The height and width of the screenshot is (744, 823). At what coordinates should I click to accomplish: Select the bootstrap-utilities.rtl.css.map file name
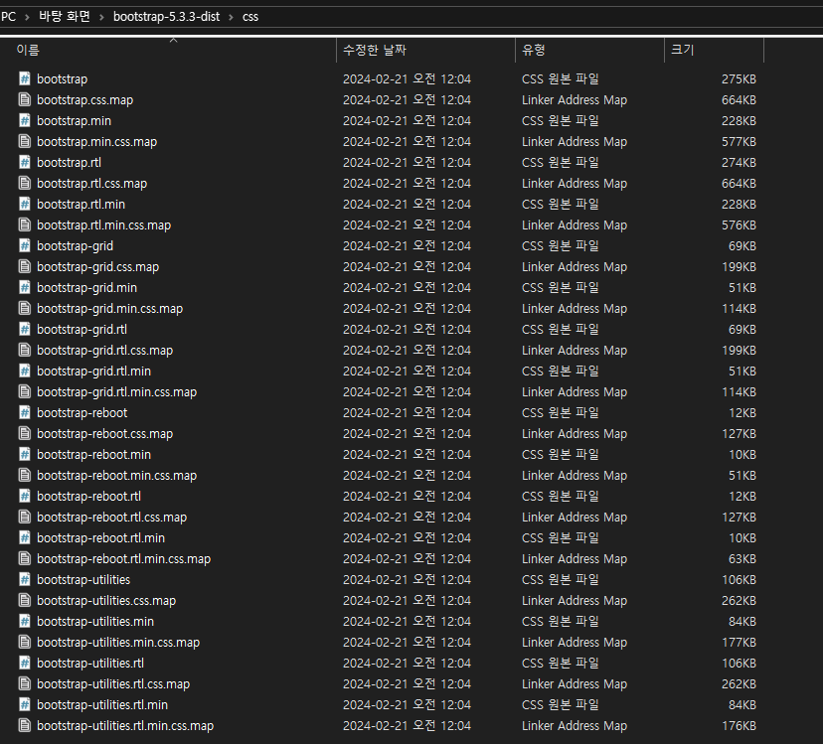113,684
